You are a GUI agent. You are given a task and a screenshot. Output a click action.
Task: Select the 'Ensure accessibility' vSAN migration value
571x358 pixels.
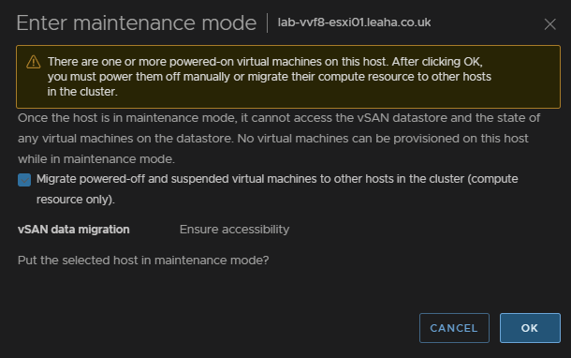coord(235,230)
